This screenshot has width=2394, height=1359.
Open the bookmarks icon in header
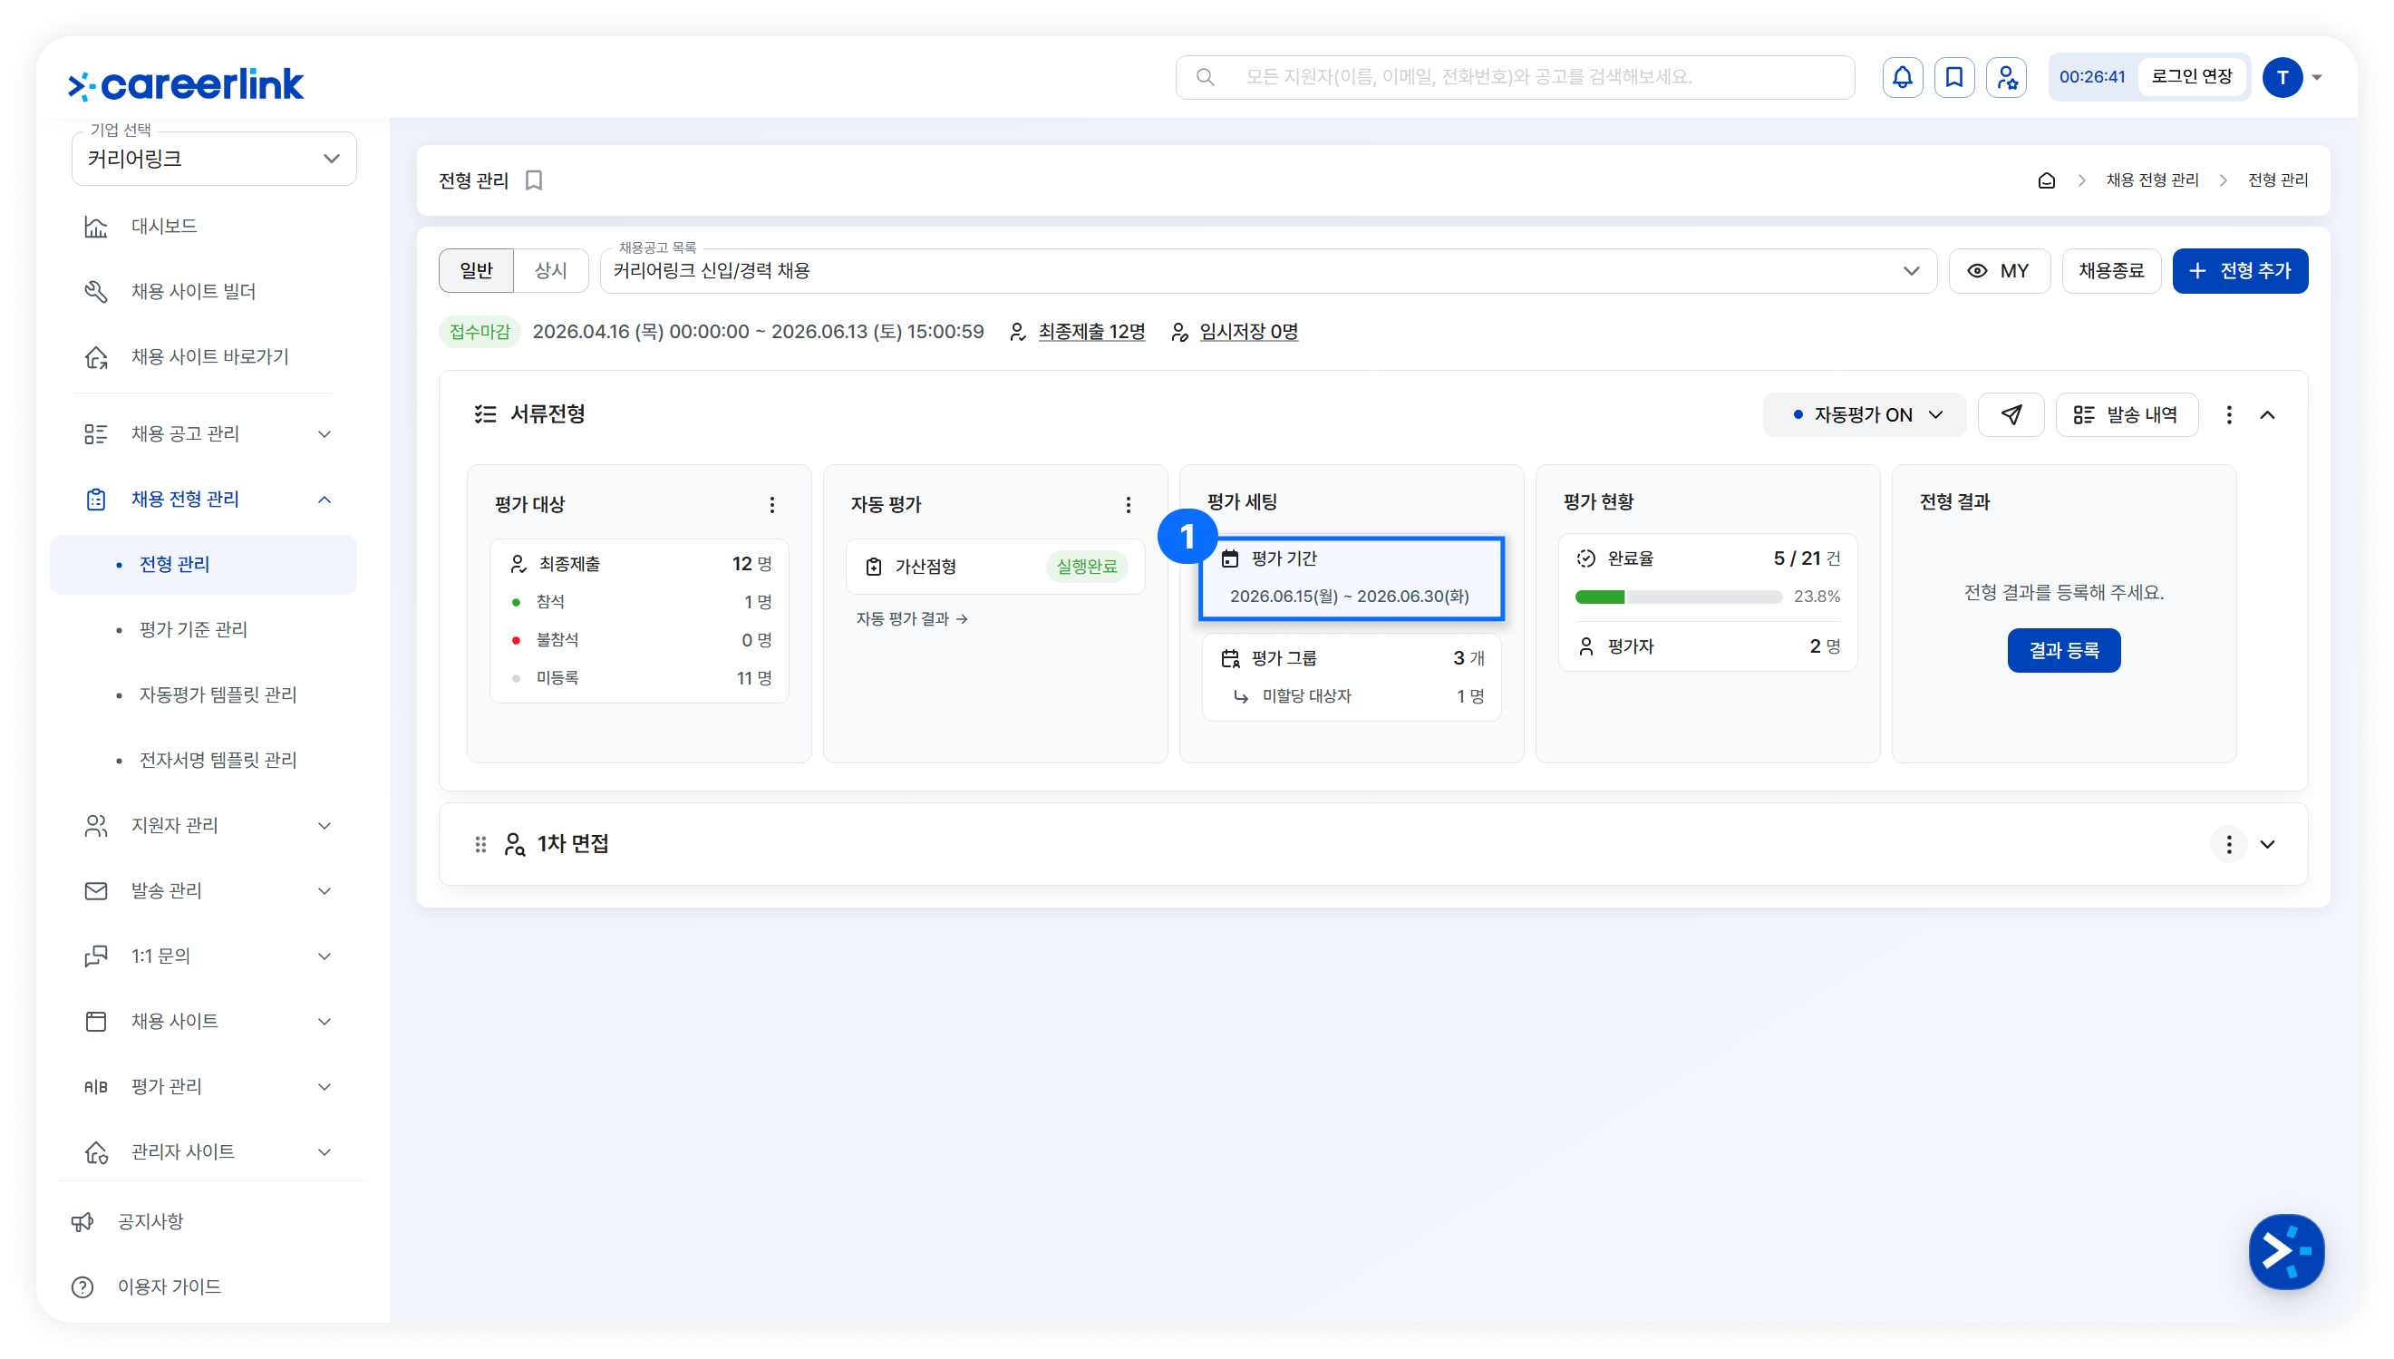(1953, 77)
